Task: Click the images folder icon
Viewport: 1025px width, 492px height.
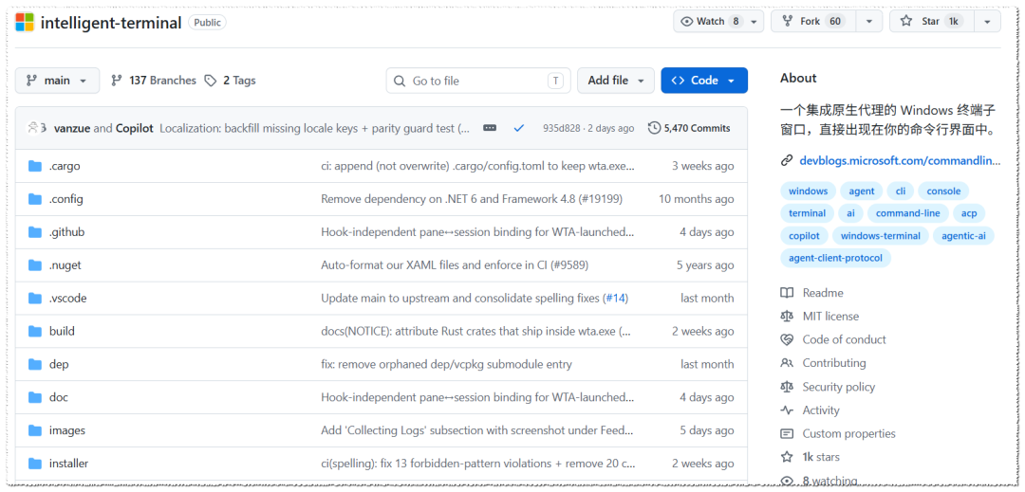Action: click(35, 430)
